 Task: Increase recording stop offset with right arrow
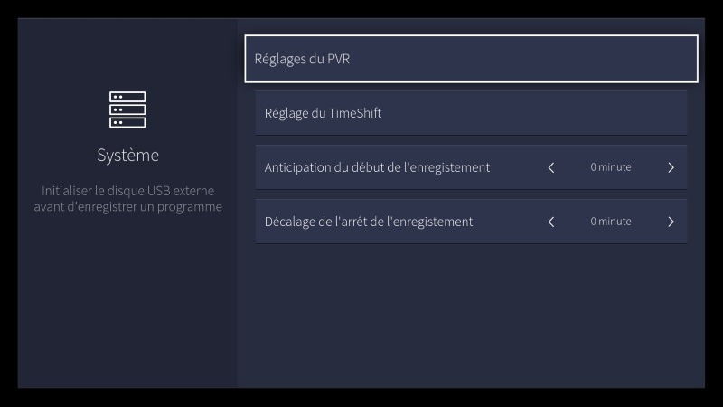pyautogui.click(x=671, y=222)
